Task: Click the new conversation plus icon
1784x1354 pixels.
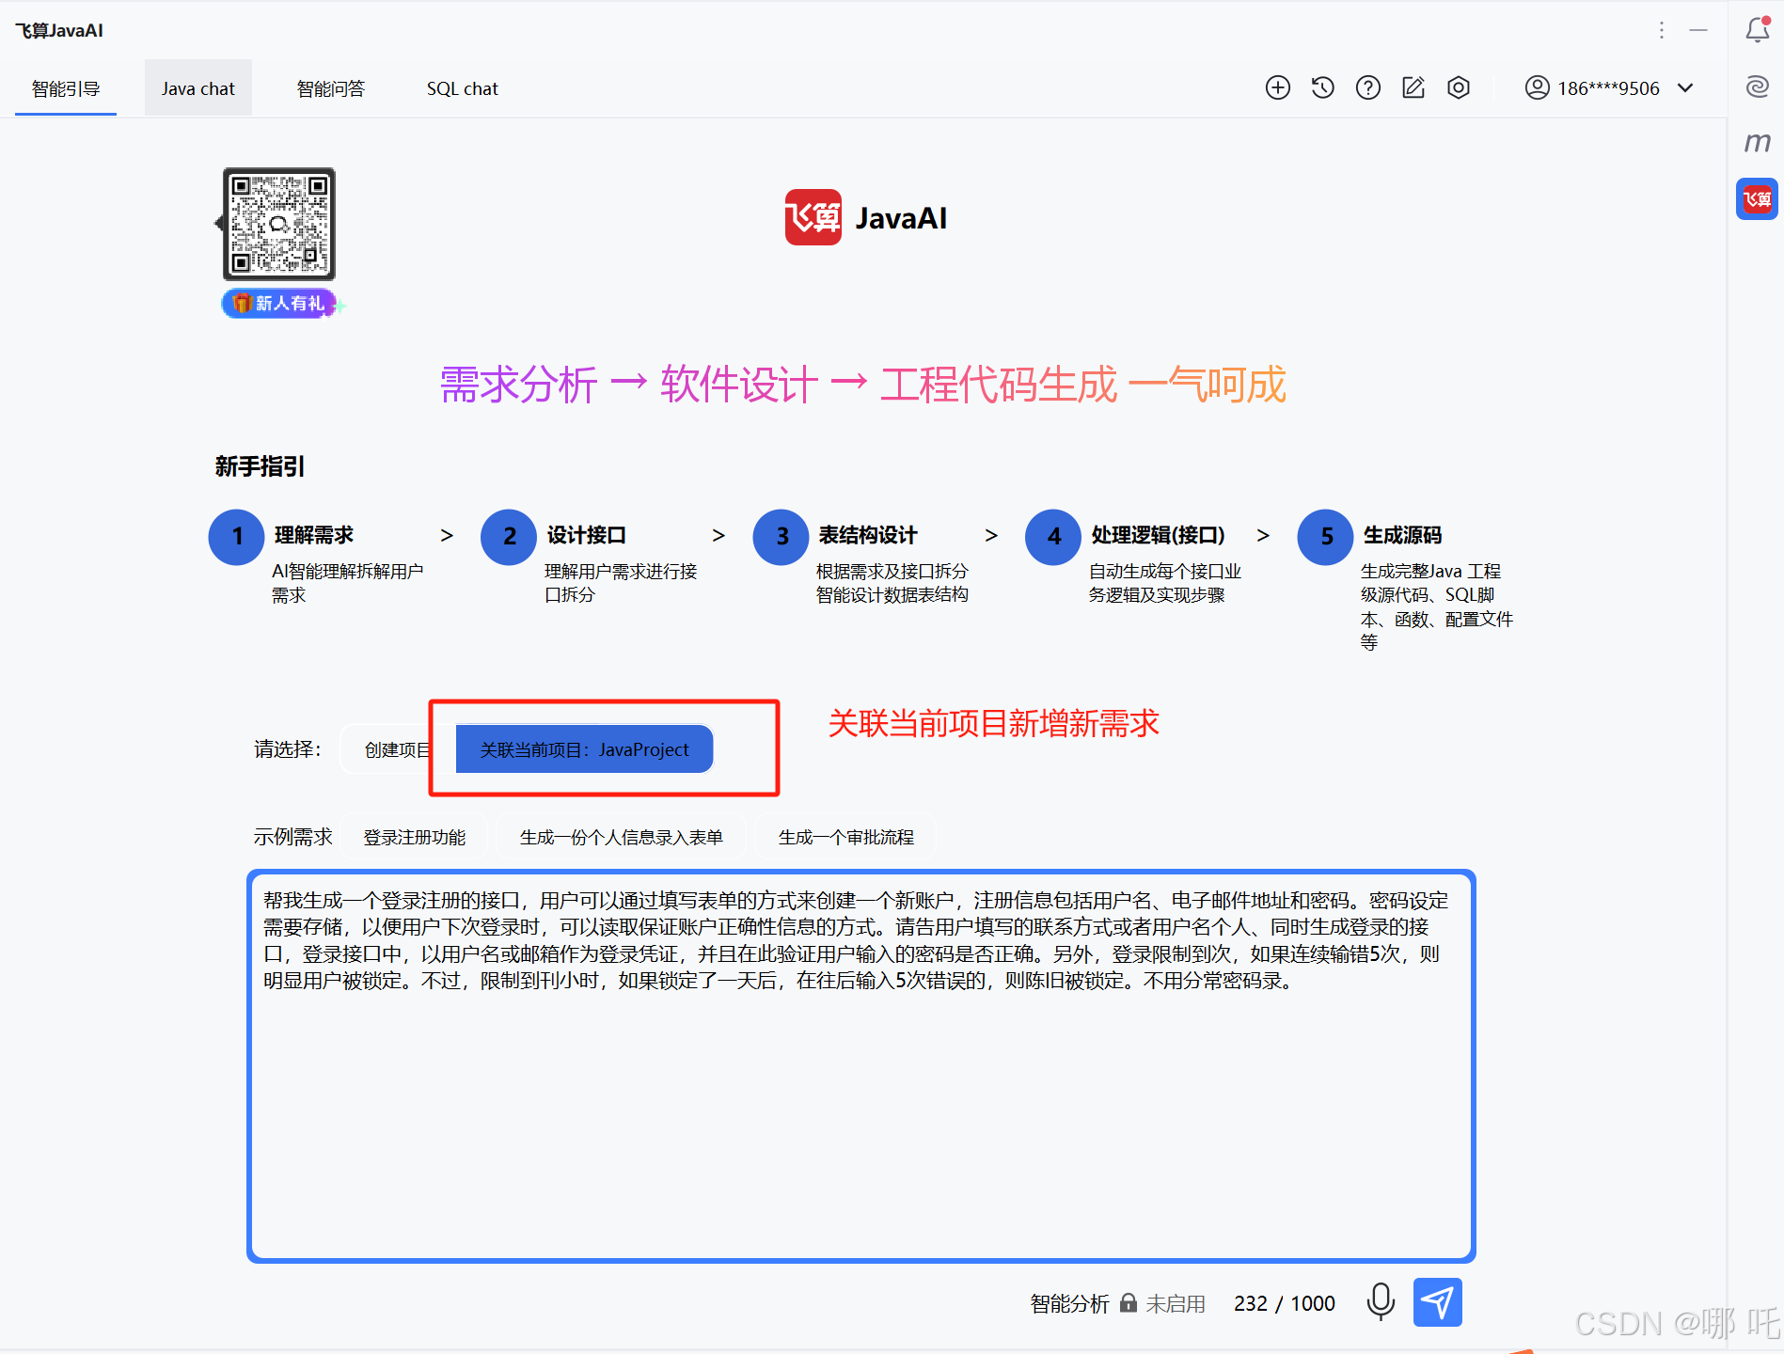Action: 1277,87
